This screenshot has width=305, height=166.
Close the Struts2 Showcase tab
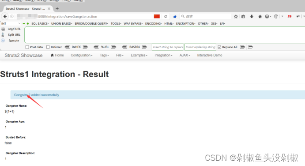pyautogui.click(x=49, y=8)
